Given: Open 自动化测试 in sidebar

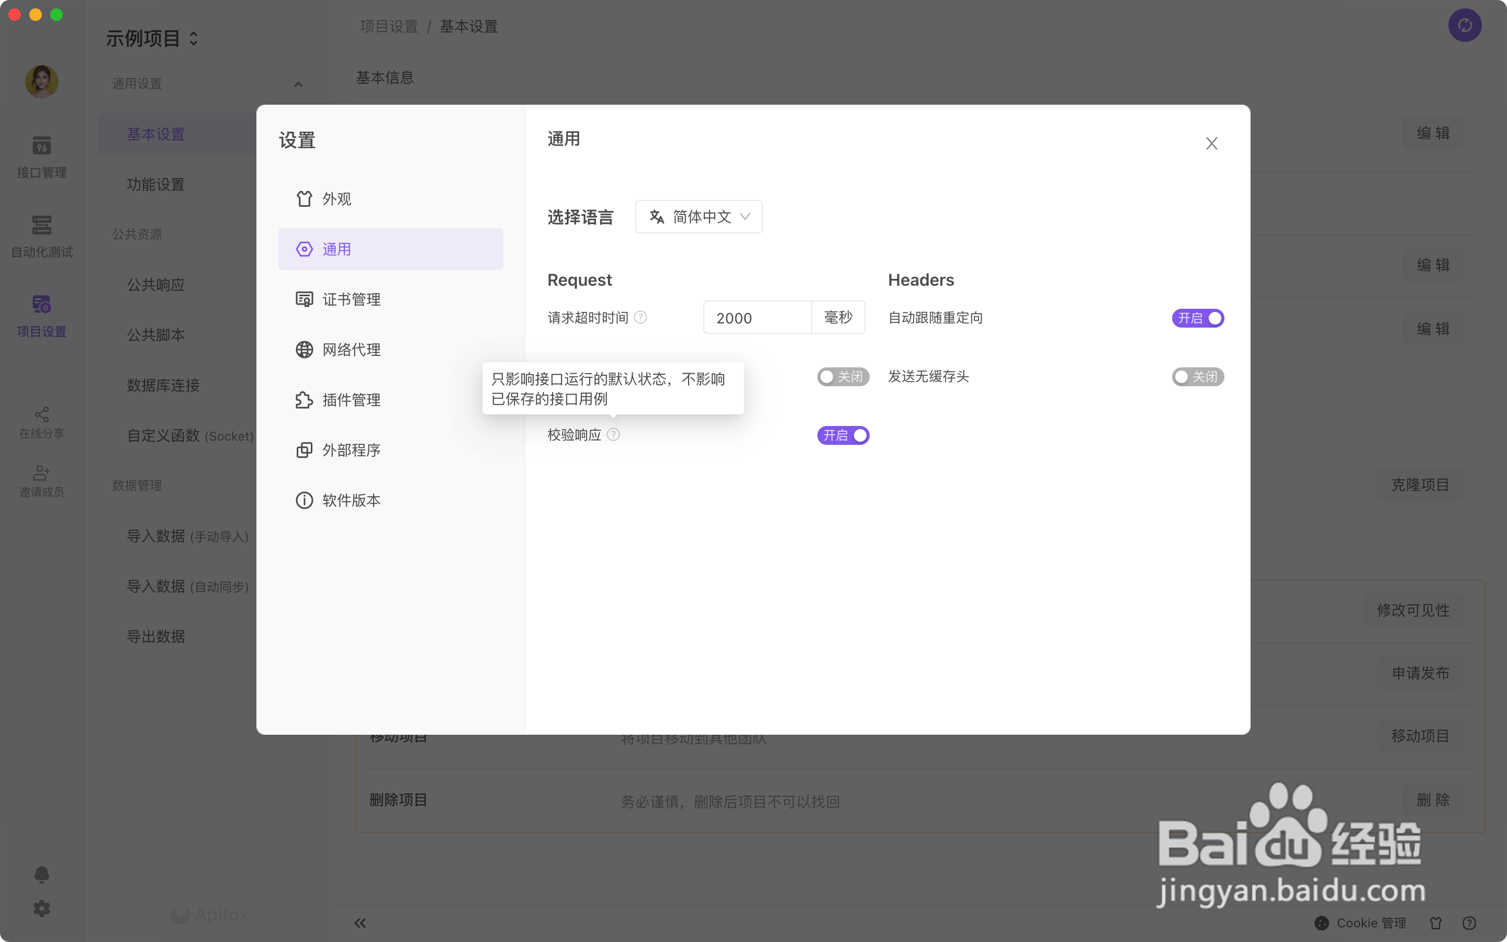Looking at the screenshot, I should (42, 237).
